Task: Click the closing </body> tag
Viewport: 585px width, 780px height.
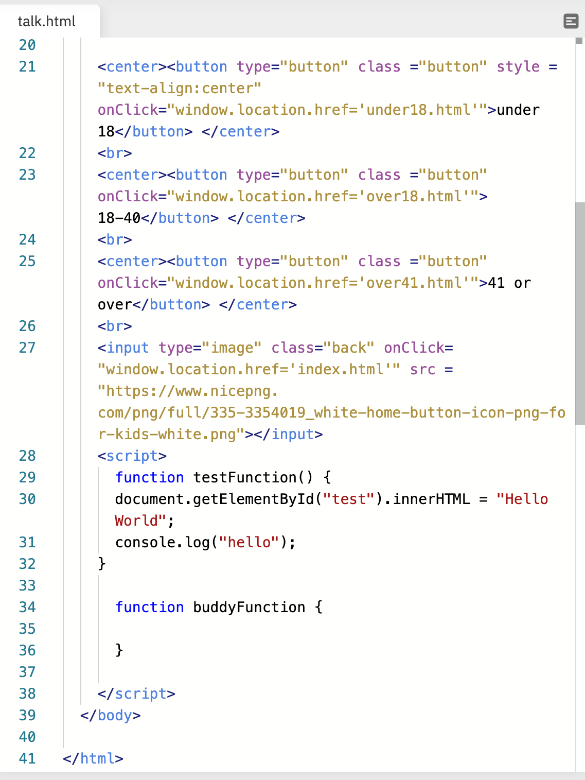Action: coord(111,715)
